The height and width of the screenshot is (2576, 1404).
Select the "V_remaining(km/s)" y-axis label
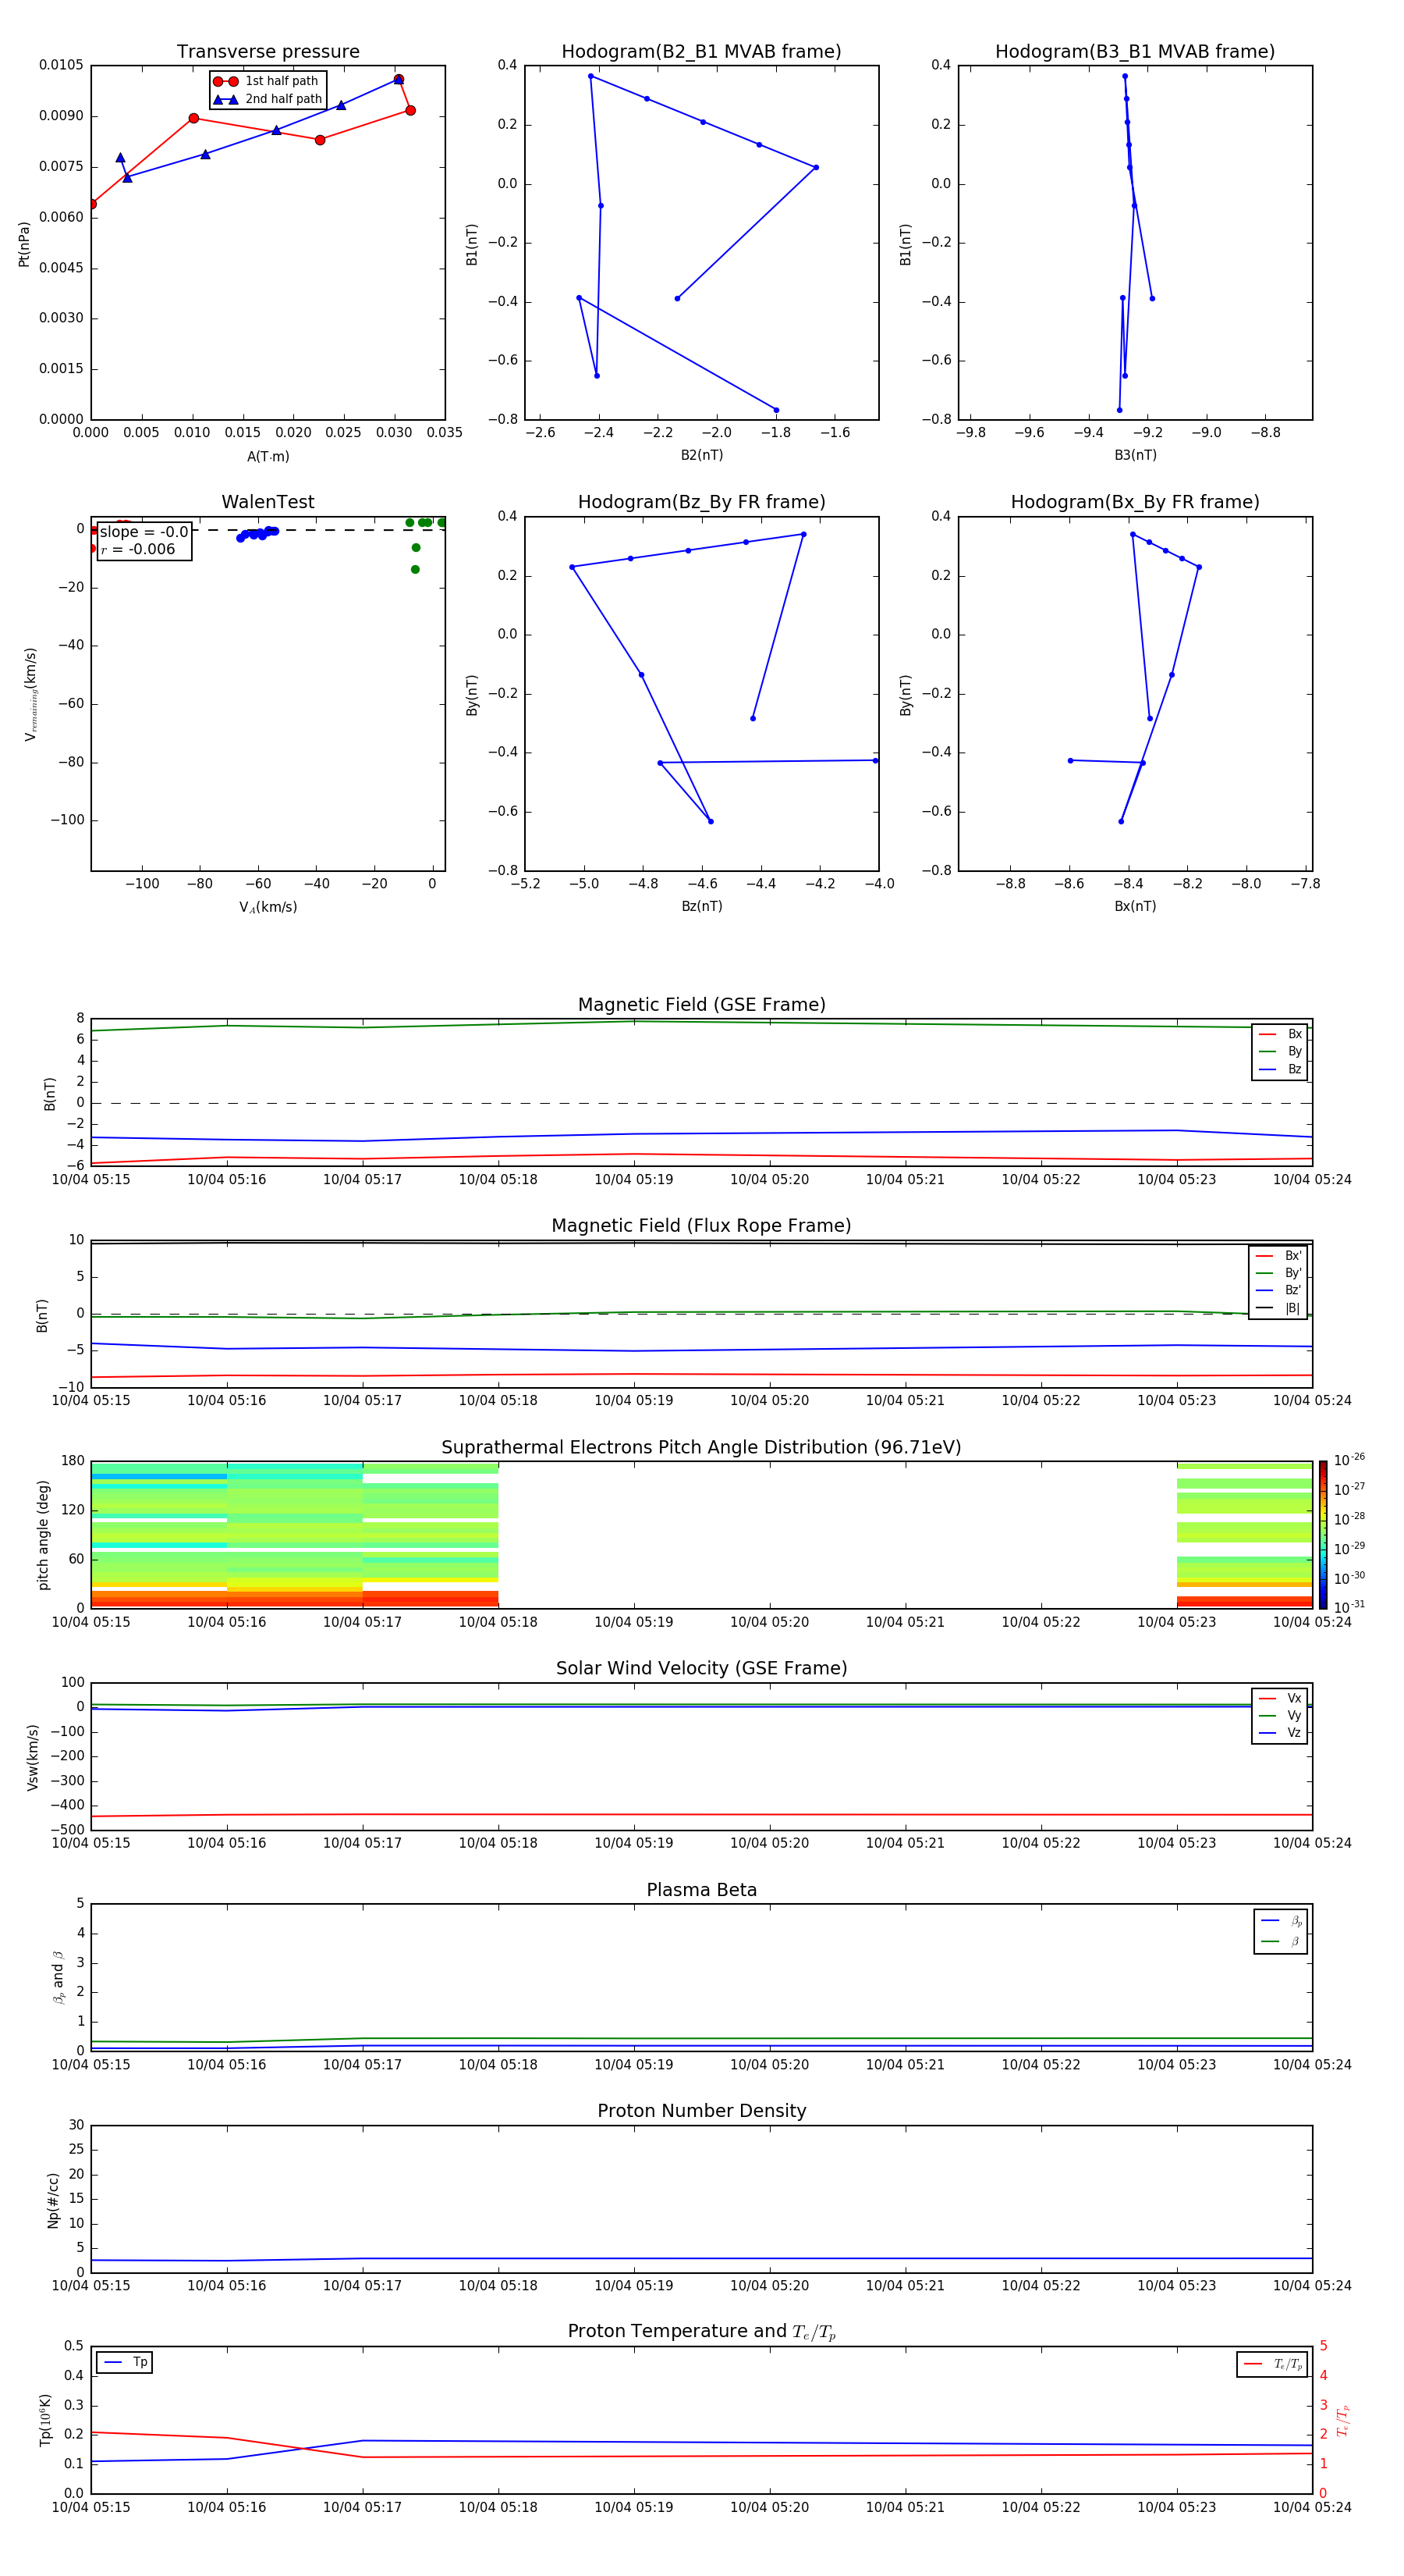(x=30, y=694)
